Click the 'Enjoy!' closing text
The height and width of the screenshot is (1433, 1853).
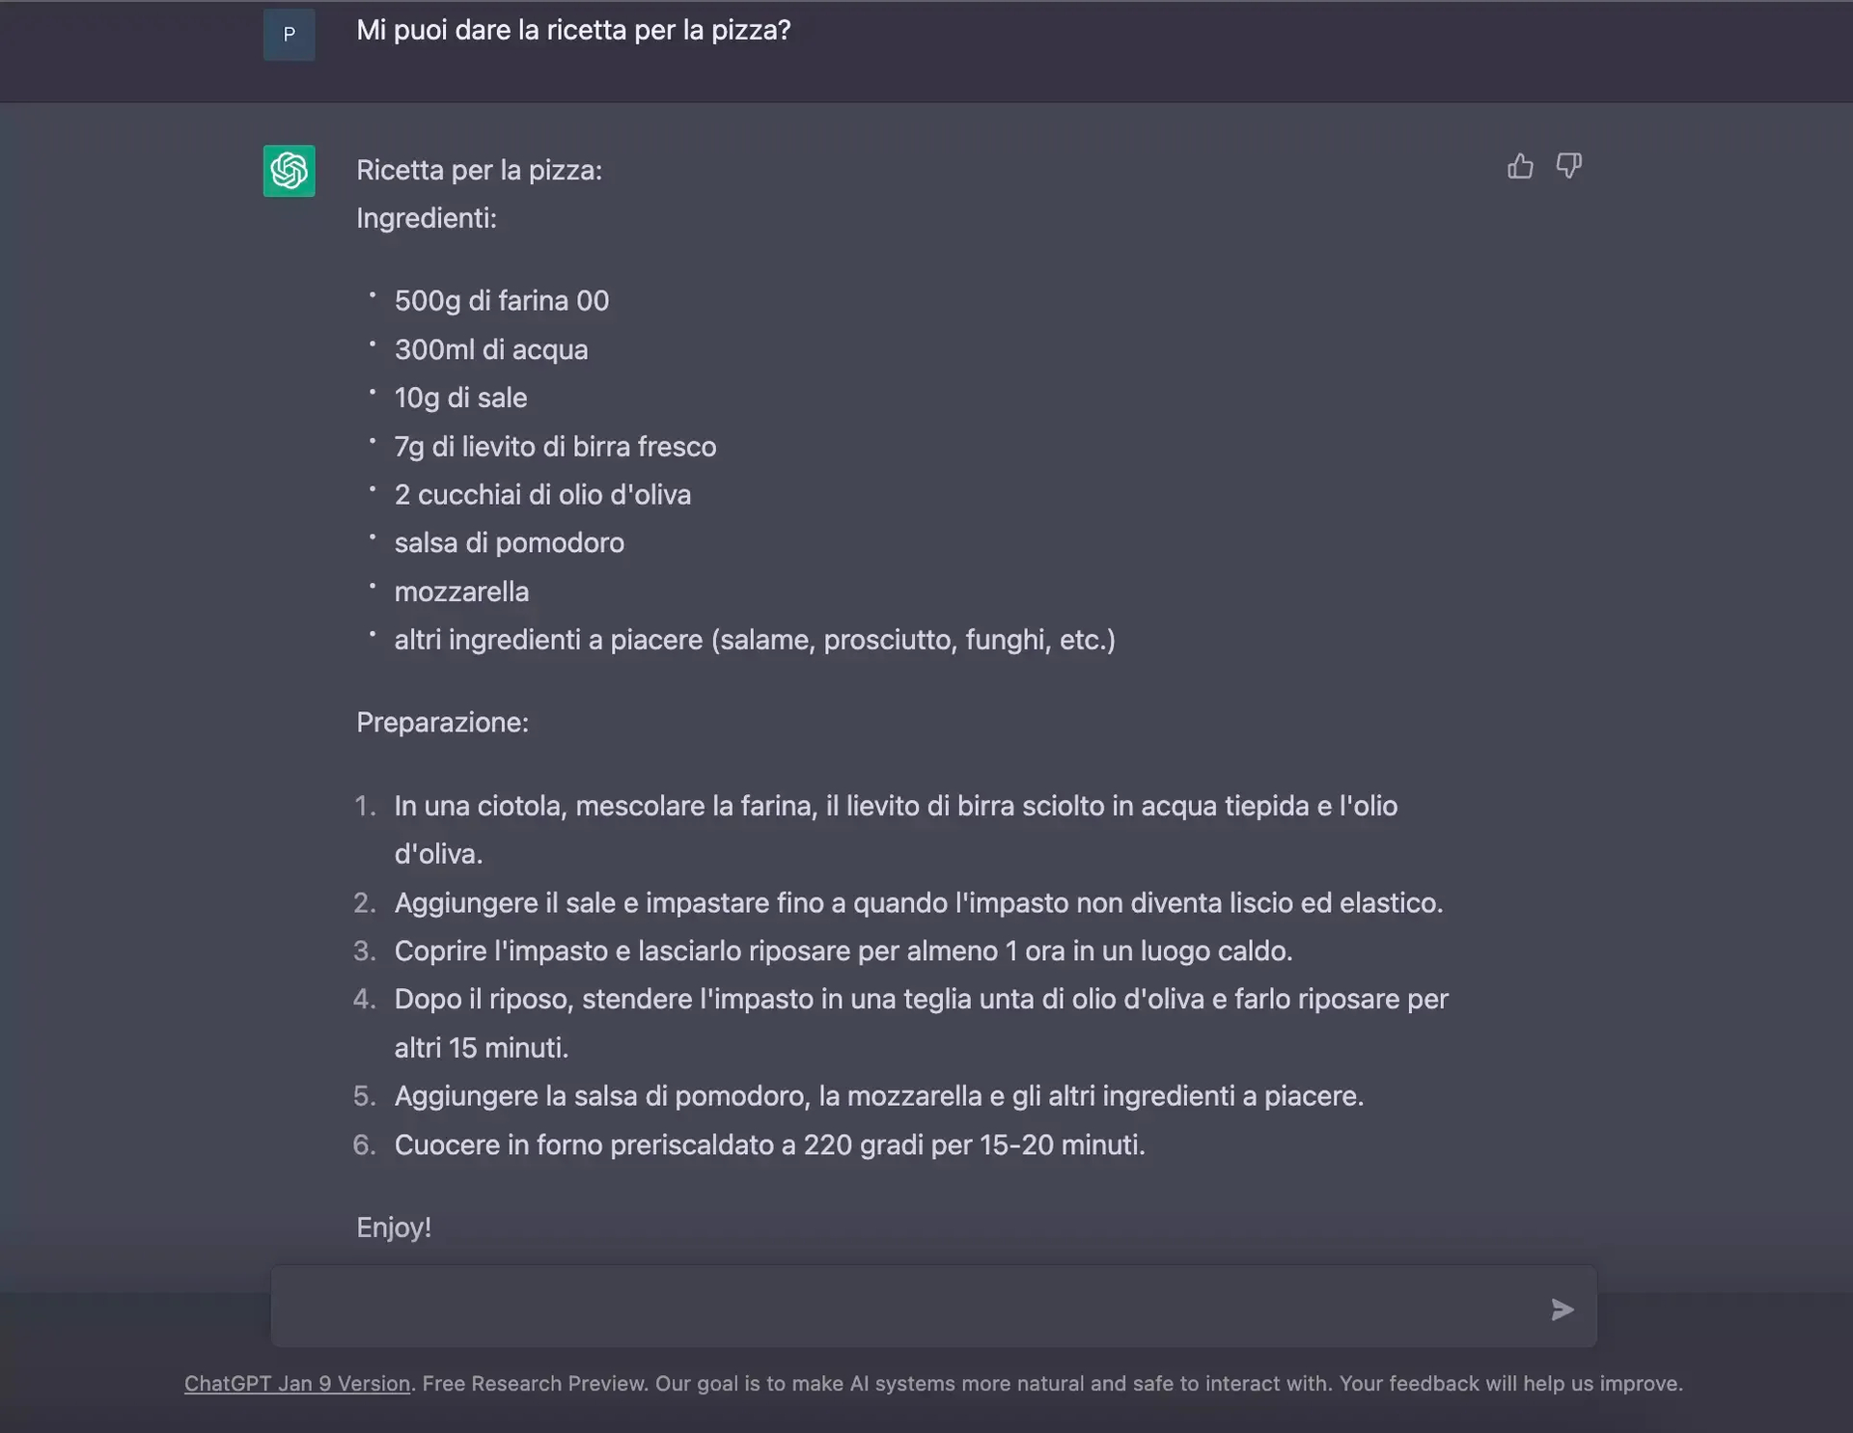click(394, 1227)
